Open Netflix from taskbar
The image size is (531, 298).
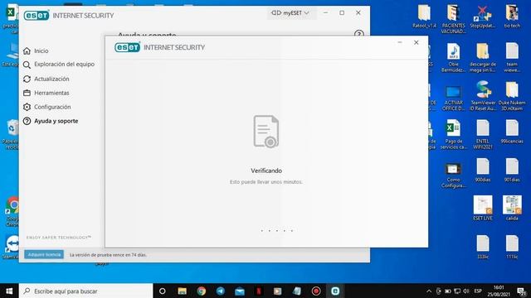[259, 291]
